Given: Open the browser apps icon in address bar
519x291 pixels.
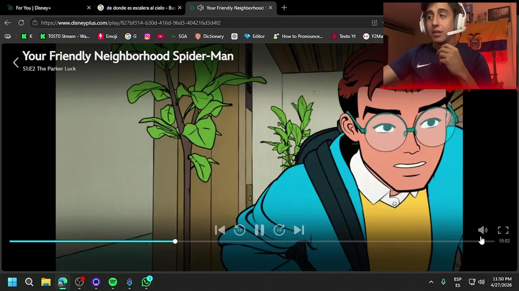Looking at the screenshot, I should pyautogui.click(x=375, y=23).
